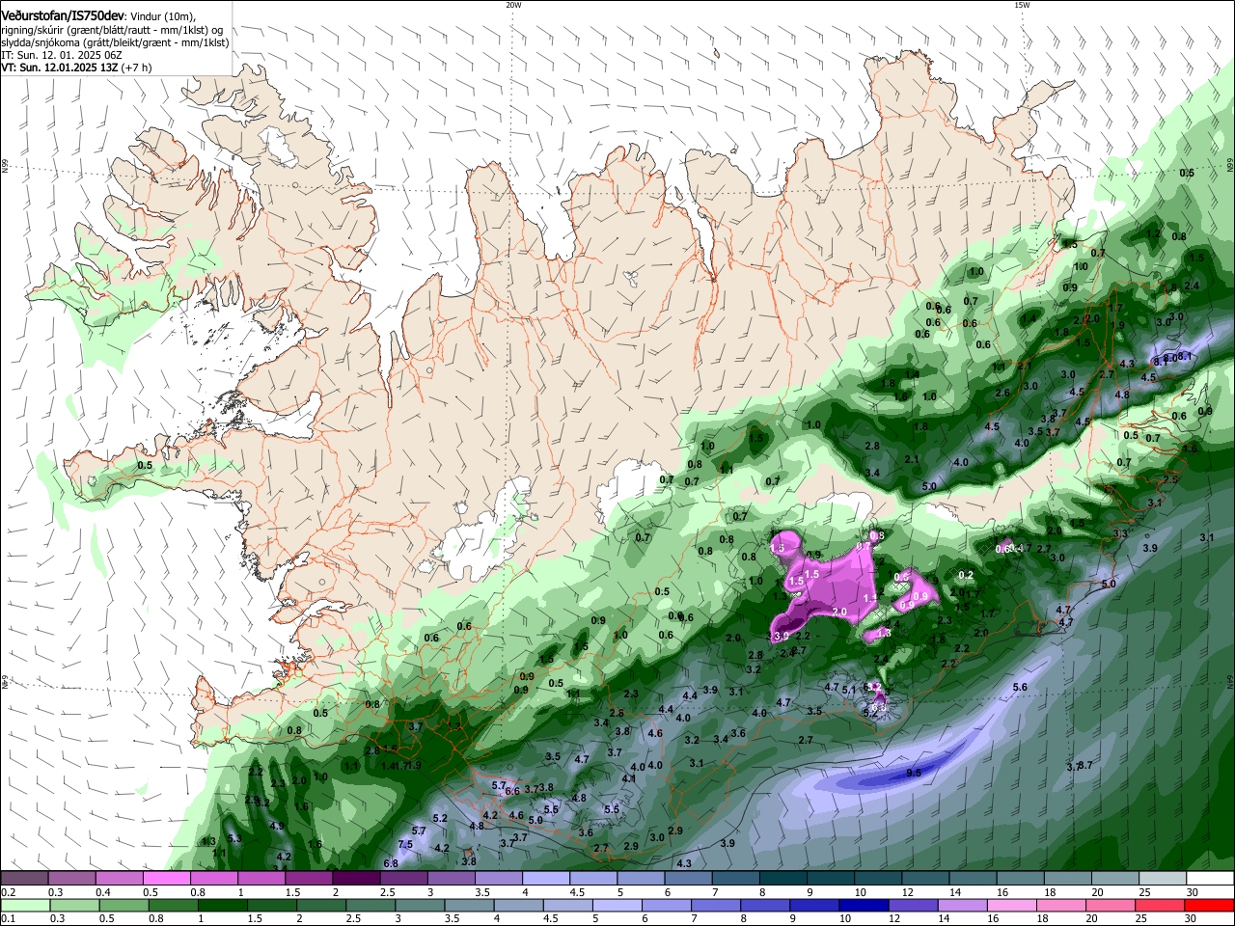Click the 9.5 precipitation value on the map
The height and width of the screenshot is (926, 1235).
[x=914, y=773]
